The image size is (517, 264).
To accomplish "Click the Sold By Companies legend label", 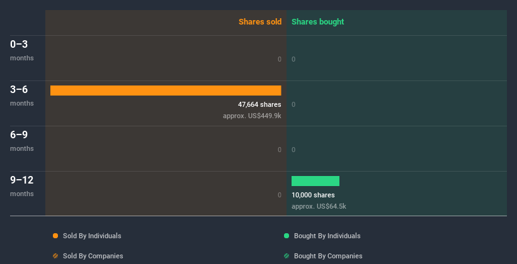I will coord(93,256).
